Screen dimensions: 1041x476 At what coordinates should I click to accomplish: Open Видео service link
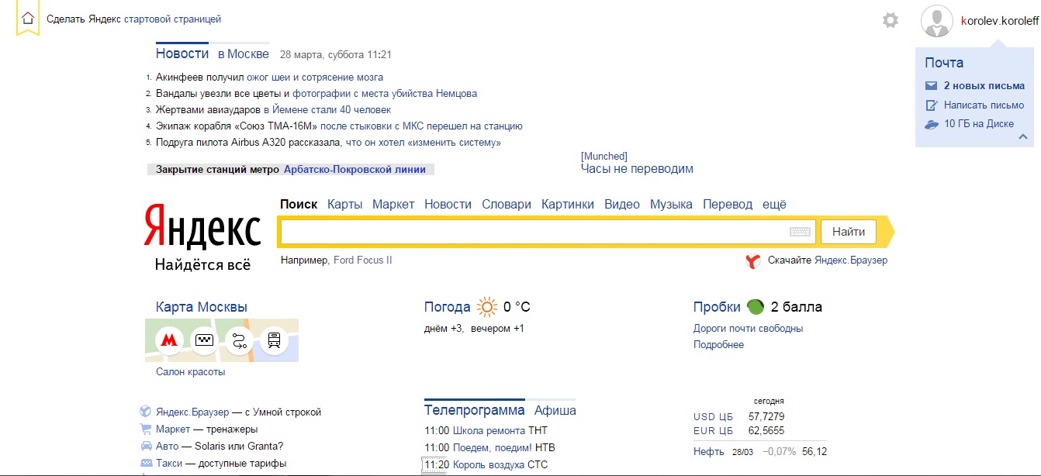click(x=622, y=204)
